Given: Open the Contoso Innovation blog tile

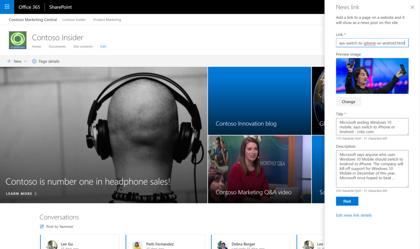Looking at the screenshot, I should (260, 101).
